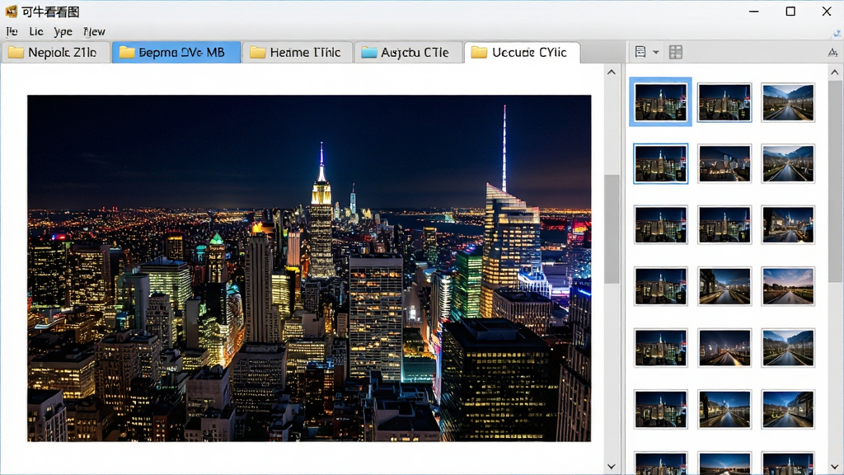This screenshot has height=475, width=844.
Task: Expand the dropdown arrow beside the list view icon
Action: pyautogui.click(x=655, y=52)
